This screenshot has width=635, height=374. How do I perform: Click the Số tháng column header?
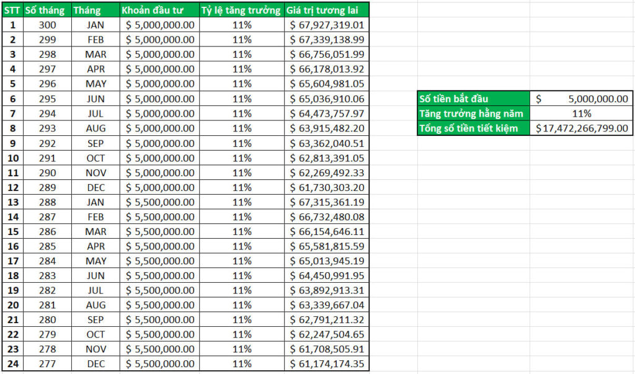point(47,10)
